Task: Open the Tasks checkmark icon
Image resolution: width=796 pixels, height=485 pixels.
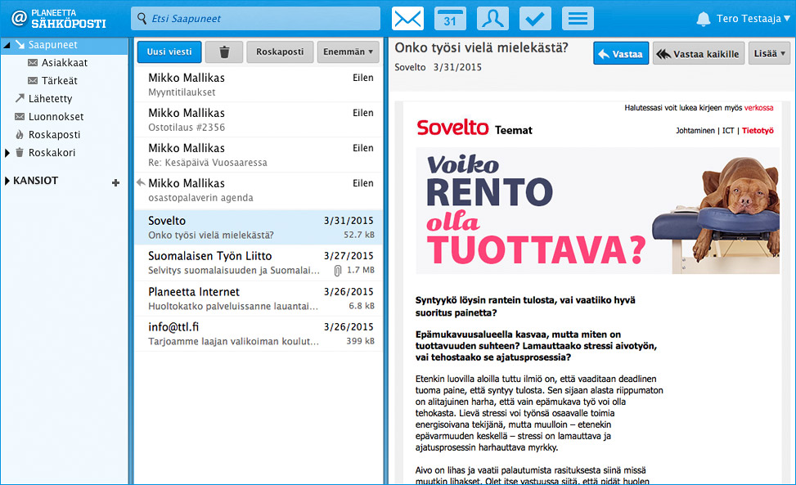Action: pos(535,19)
